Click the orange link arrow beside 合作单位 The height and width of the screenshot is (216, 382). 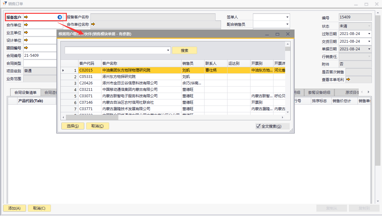pyautogui.click(x=26, y=25)
